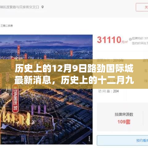Click the map location pin icon
The width and height of the screenshot is (148, 148).
coord(43,7)
